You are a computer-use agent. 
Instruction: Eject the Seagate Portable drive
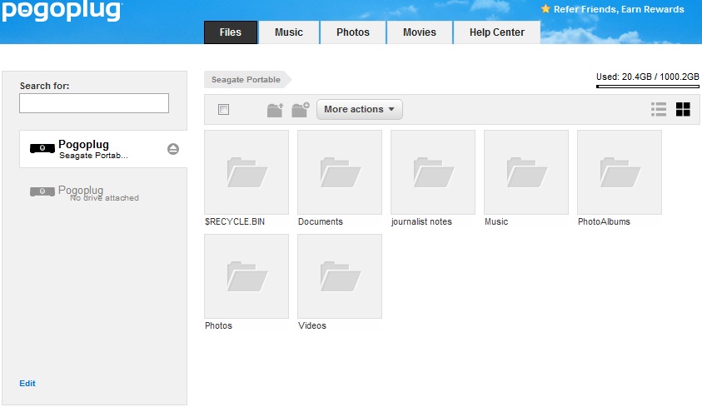click(x=173, y=149)
